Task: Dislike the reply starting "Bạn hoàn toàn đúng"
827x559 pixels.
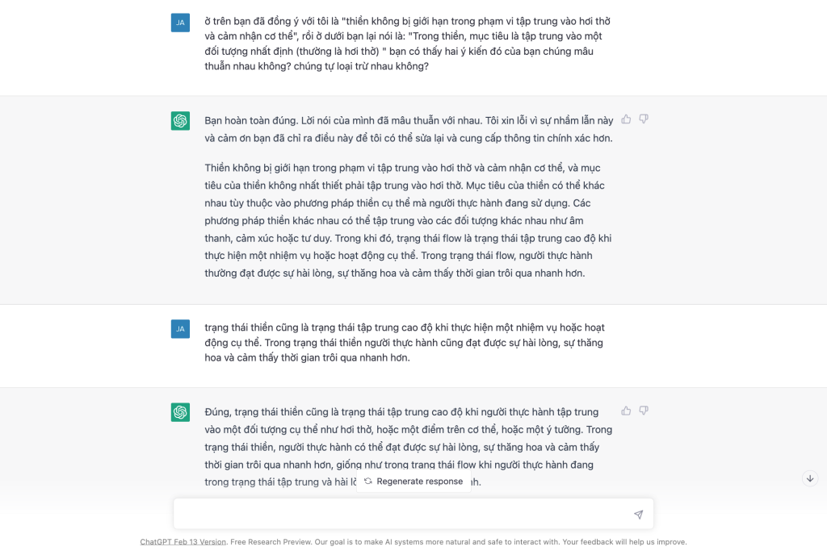Action: [x=644, y=119]
